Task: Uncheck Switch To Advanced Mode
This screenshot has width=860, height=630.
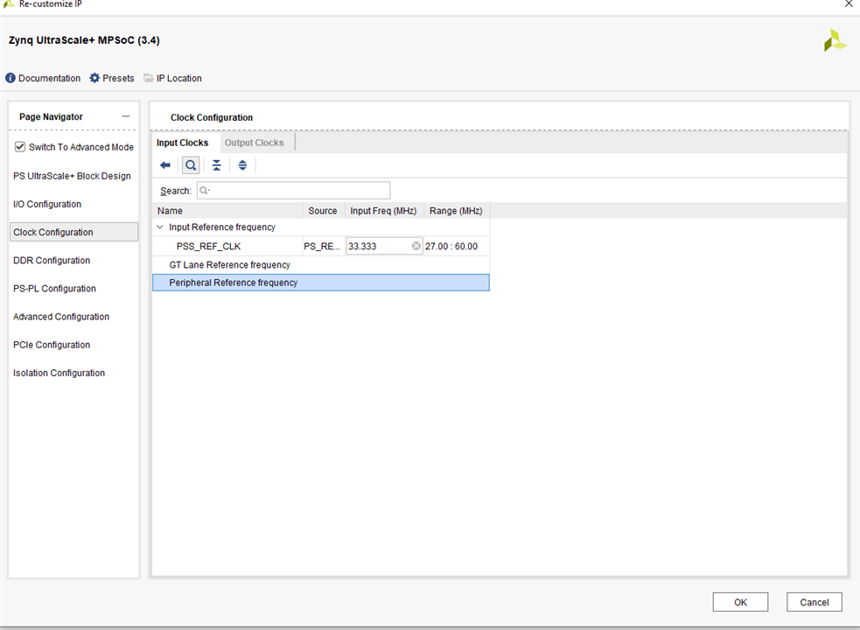Action: click(x=20, y=147)
